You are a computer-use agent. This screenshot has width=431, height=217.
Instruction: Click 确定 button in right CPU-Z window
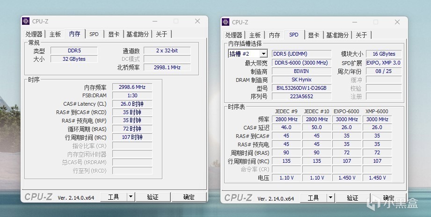(389, 198)
